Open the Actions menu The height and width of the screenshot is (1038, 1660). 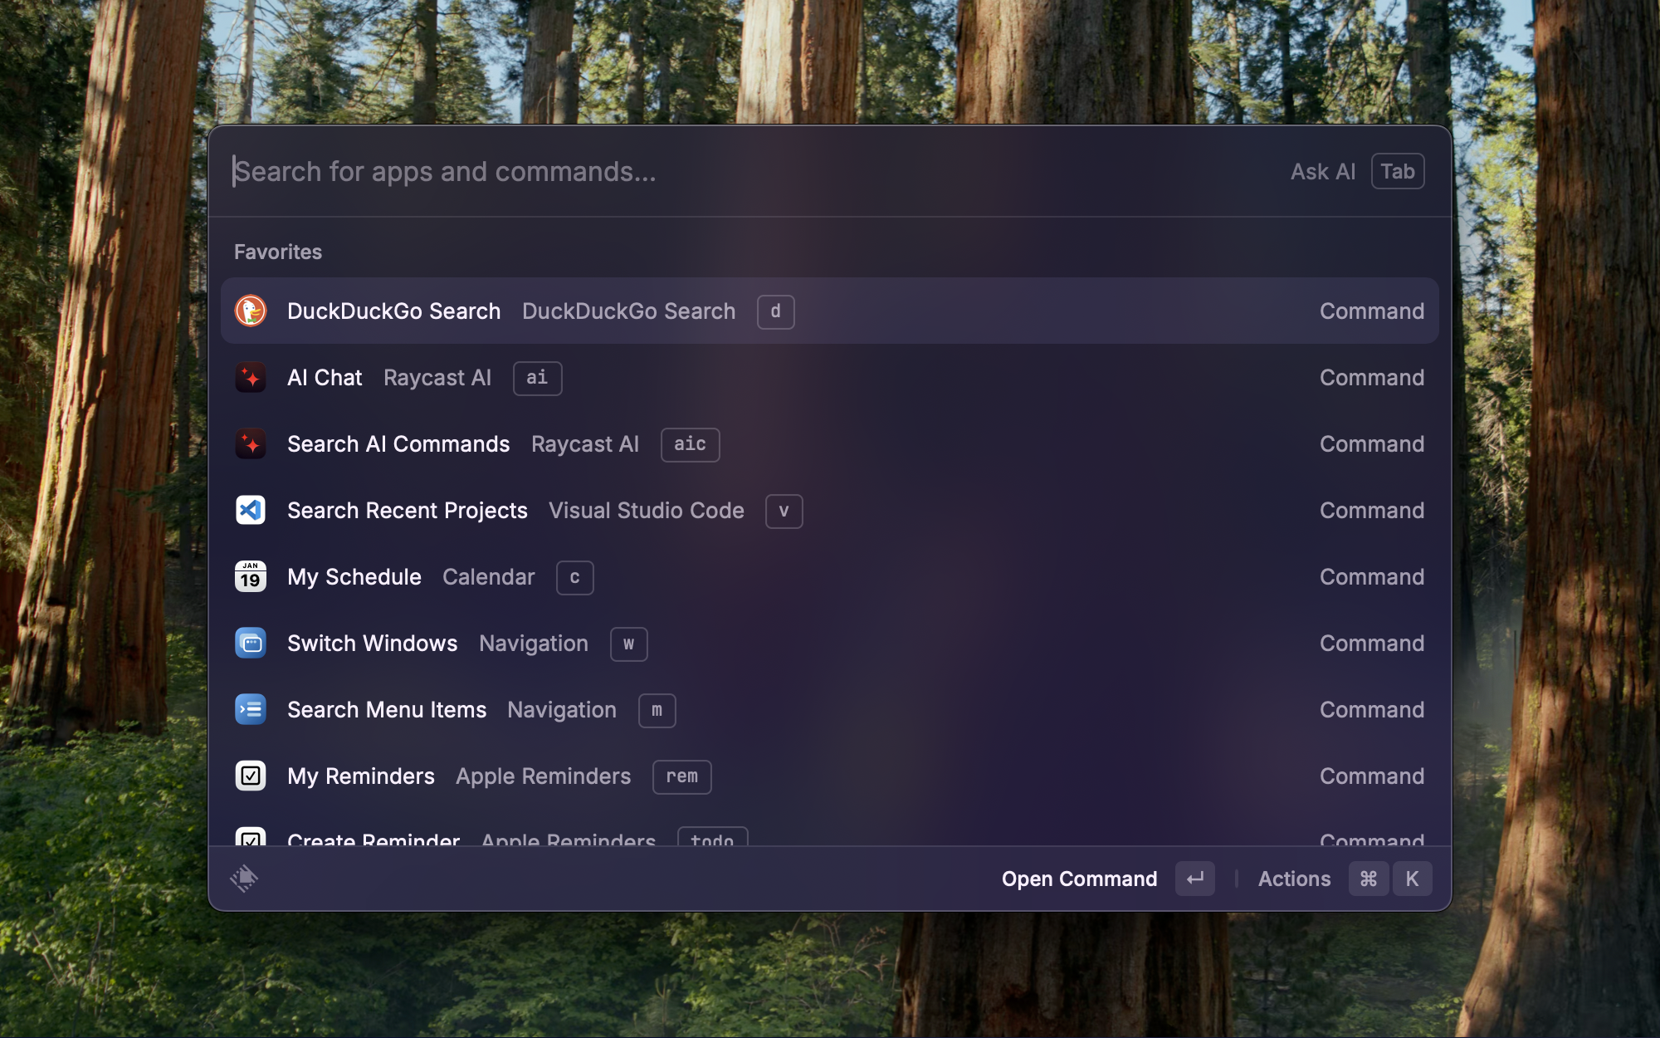coord(1294,879)
